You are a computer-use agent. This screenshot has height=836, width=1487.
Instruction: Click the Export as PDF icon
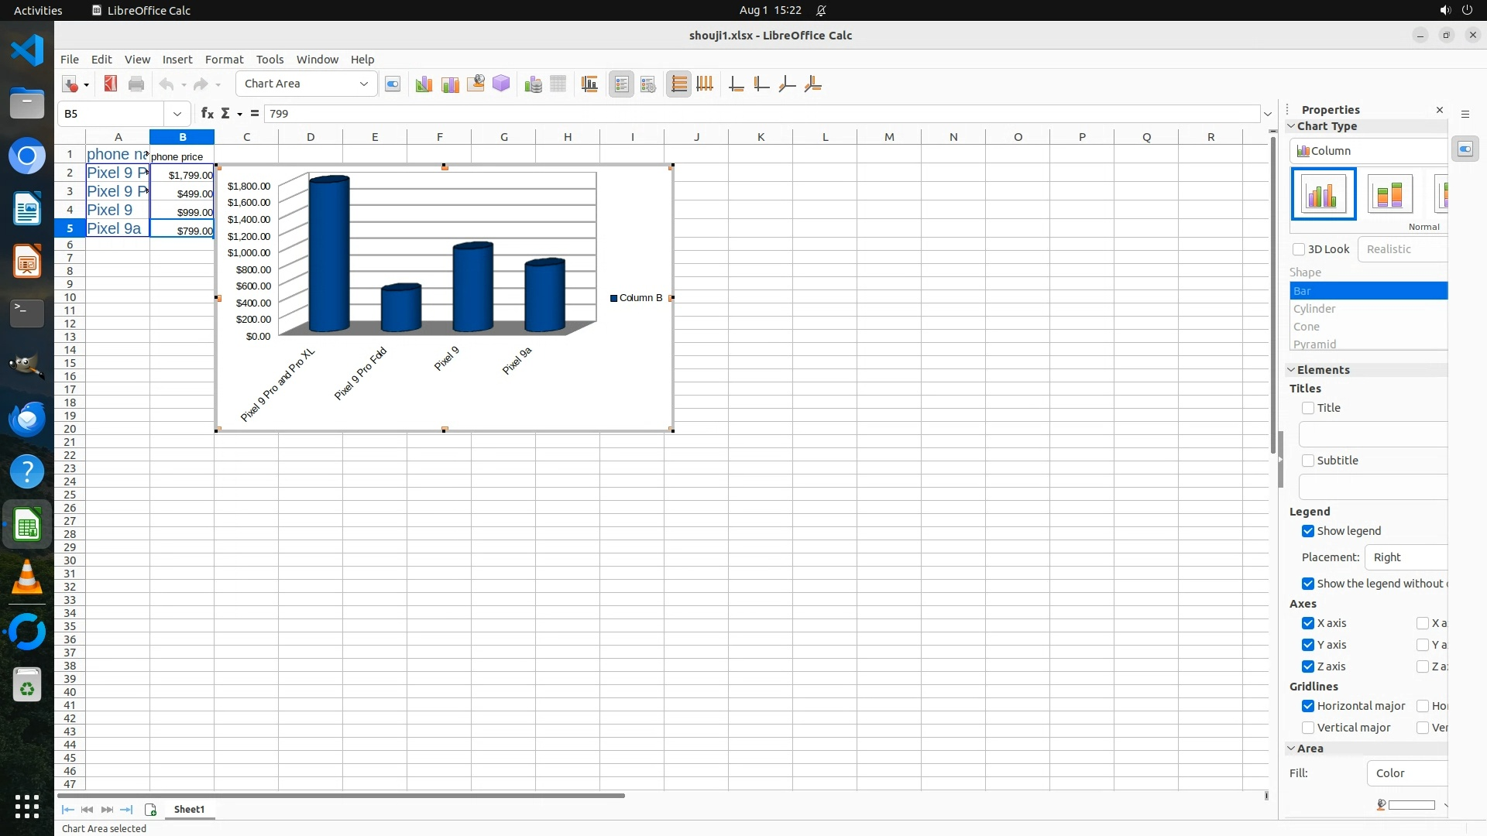(111, 84)
